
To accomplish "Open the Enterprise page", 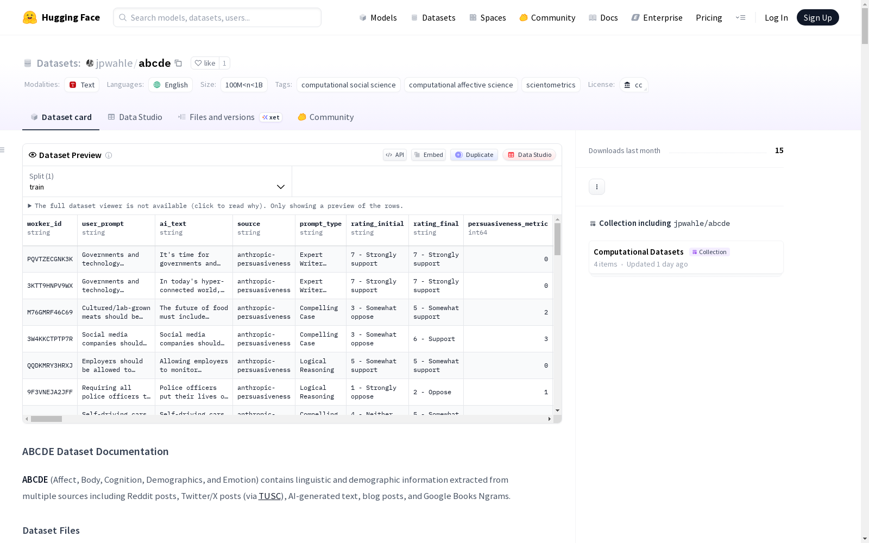I will coord(657,17).
